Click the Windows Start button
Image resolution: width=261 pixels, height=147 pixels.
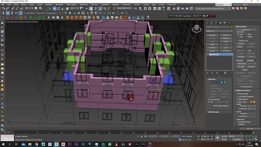[3, 144]
